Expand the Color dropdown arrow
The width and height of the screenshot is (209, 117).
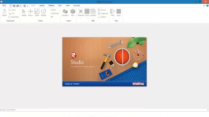[x=87, y=18]
